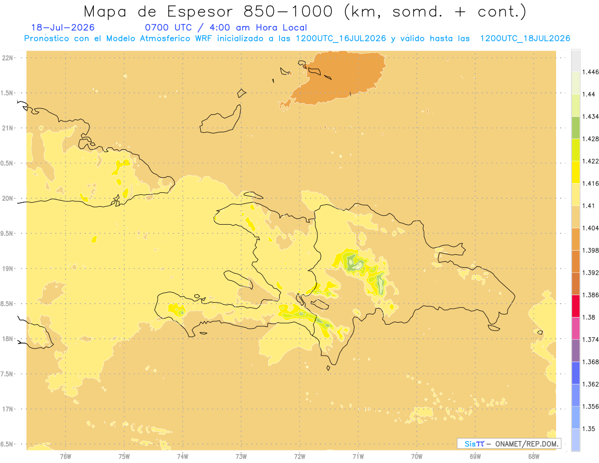Pick the blue 1.362–1.368 legend swatch
Screen dimensions: 599x463
coord(576,373)
